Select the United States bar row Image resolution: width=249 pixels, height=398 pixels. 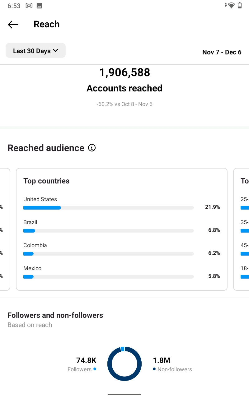[x=122, y=203]
